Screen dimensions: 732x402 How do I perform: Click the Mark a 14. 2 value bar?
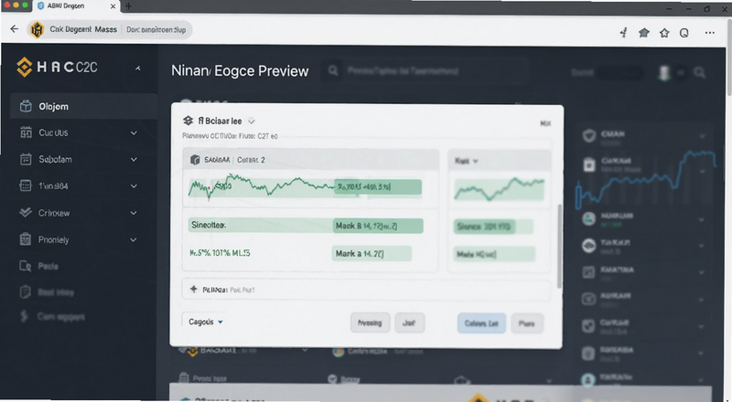[x=371, y=254]
